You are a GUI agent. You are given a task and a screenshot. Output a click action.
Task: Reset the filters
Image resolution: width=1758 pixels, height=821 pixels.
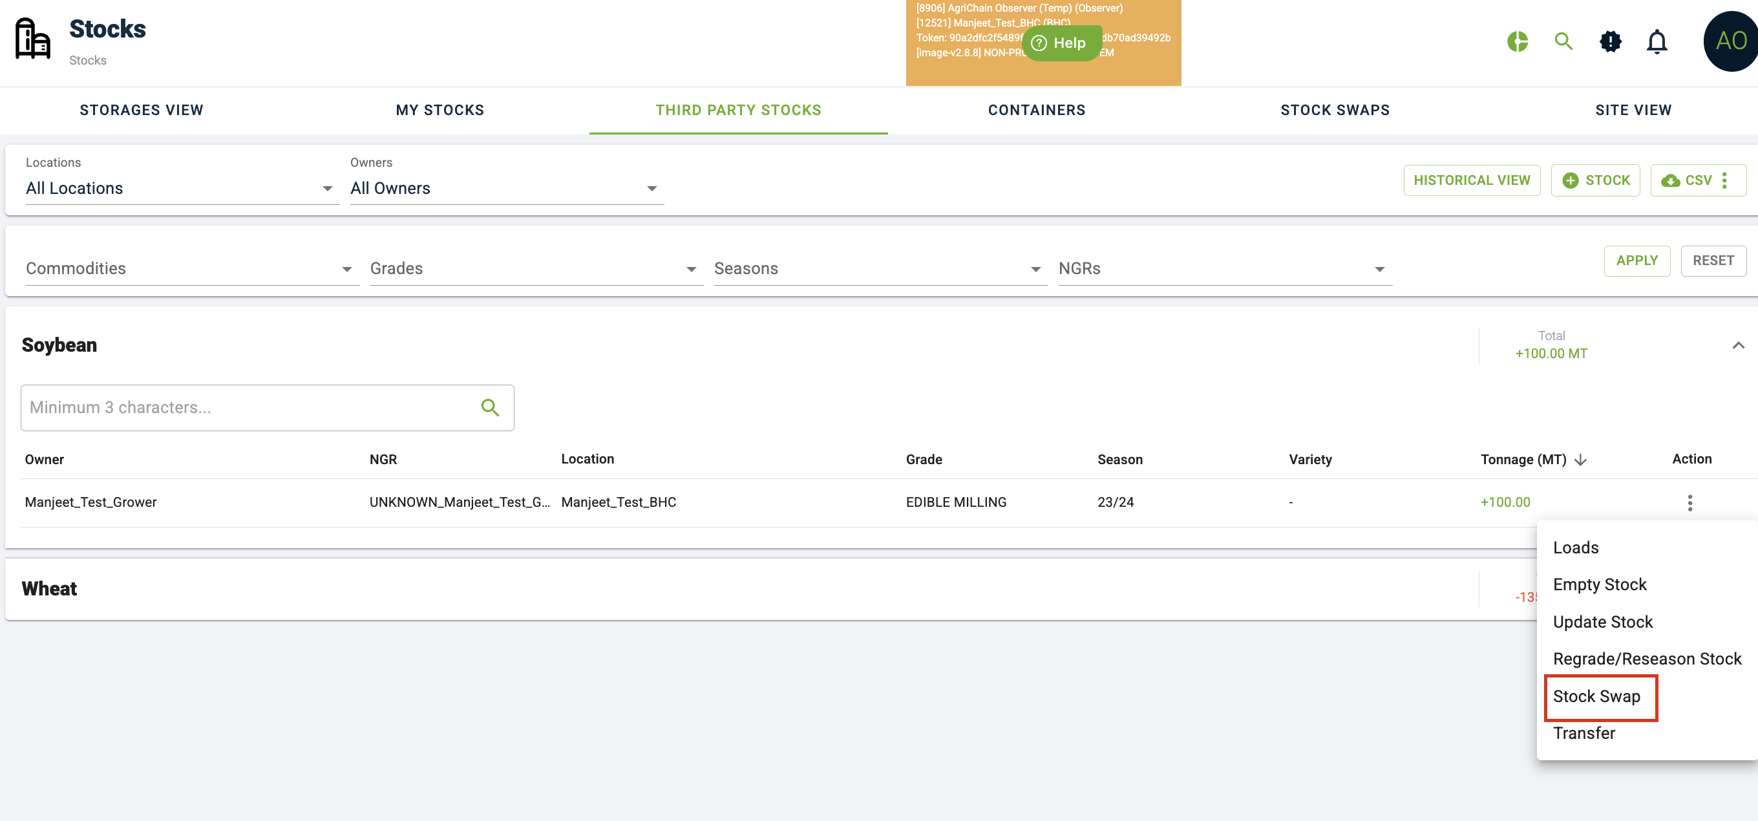click(x=1713, y=261)
